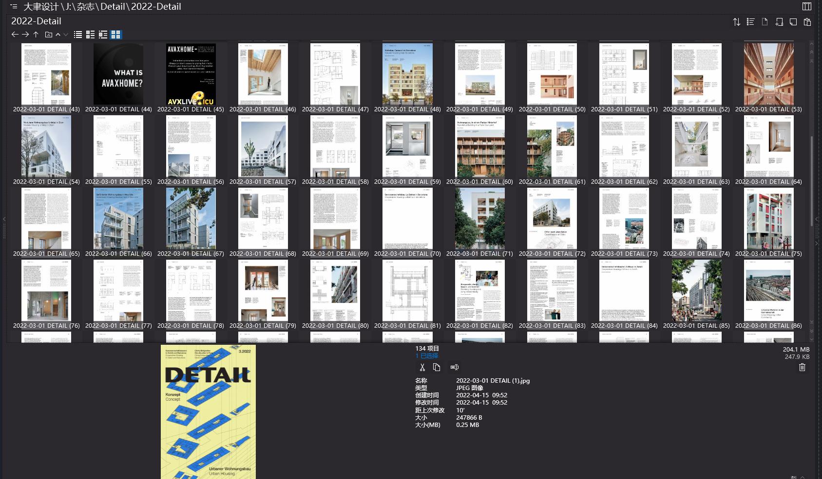
Task: Open the grouping options dropdown
Action: pyautogui.click(x=751, y=22)
